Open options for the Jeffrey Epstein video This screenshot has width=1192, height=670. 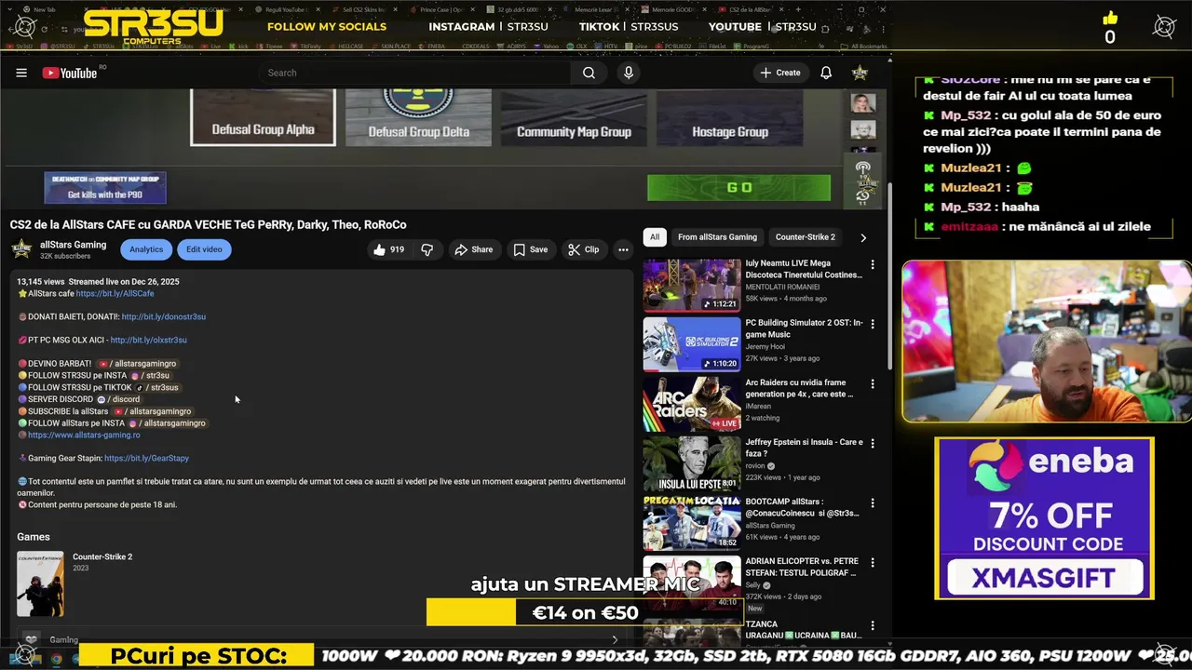pyautogui.click(x=873, y=443)
